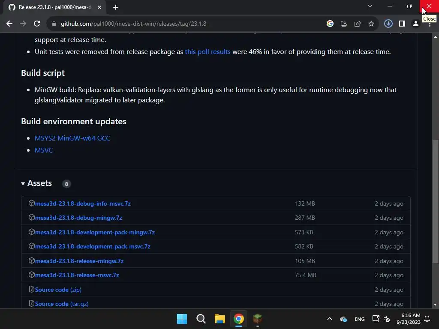Download mesa3d-23.1.8-release-msvc.7z
Screen dimensions: 439x329
(x=77, y=275)
